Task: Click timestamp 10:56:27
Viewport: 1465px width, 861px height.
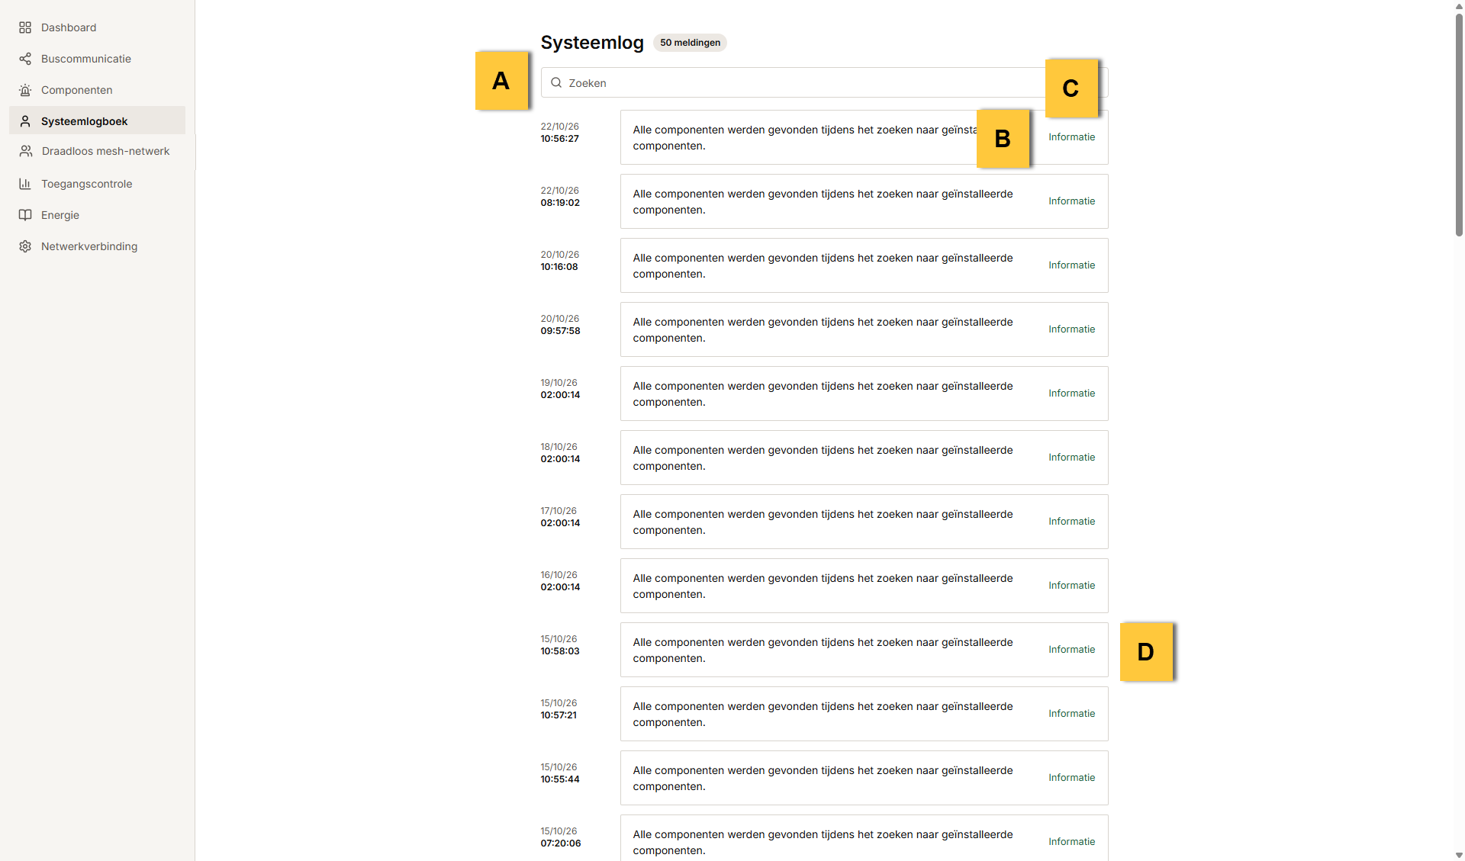Action: (x=560, y=139)
